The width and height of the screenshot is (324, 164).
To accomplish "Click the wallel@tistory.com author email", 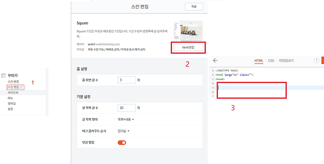I will 108,44.
